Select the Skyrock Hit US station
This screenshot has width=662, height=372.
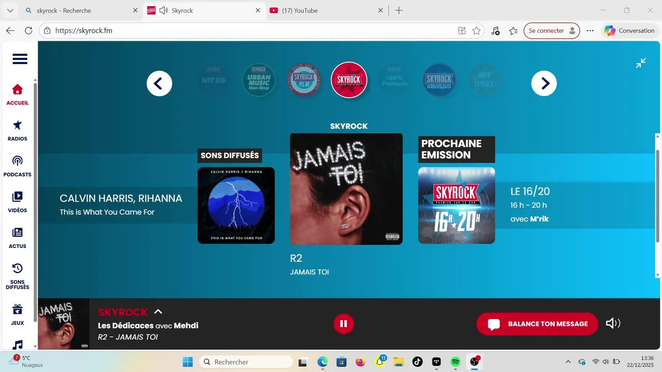coord(214,80)
